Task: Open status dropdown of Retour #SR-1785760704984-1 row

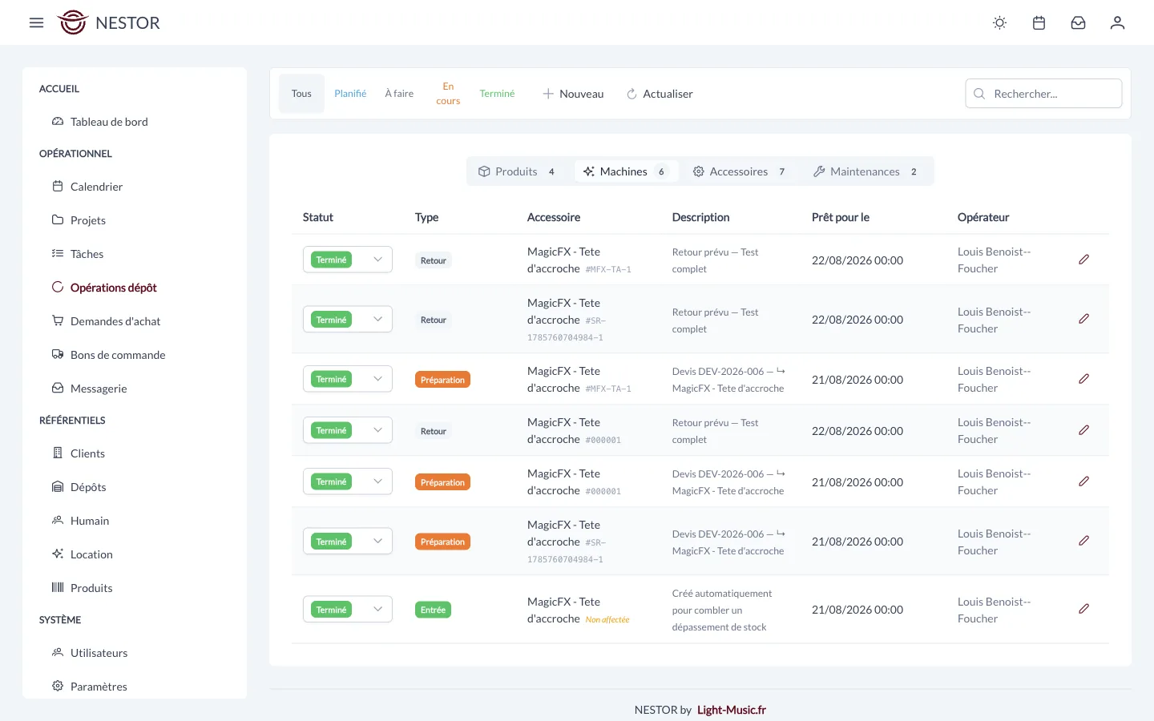Action: (x=348, y=320)
